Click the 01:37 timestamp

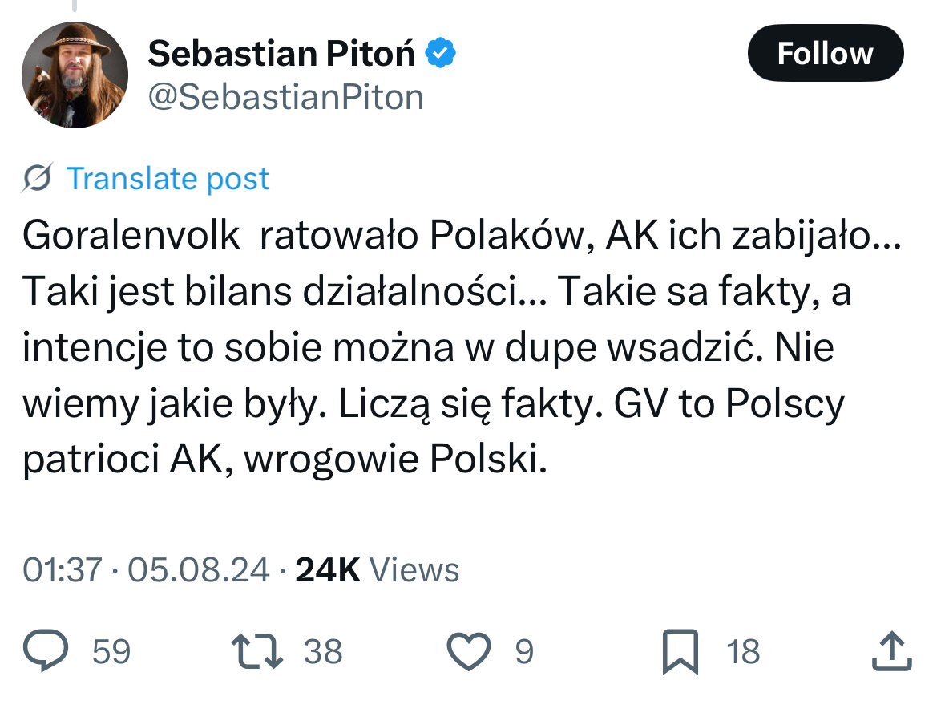click(62, 569)
